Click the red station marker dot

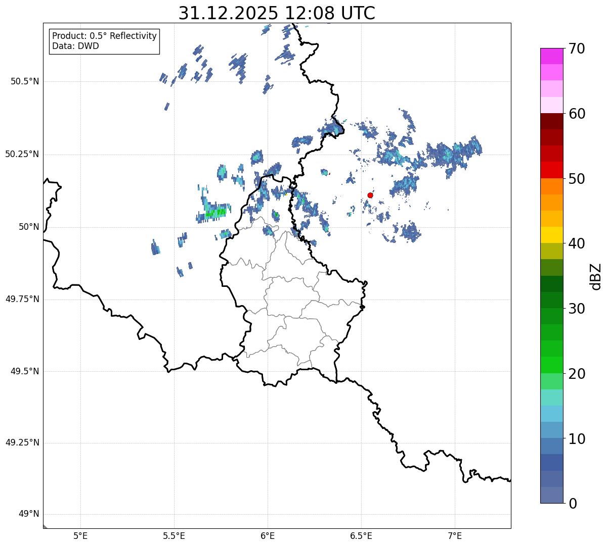click(x=370, y=195)
